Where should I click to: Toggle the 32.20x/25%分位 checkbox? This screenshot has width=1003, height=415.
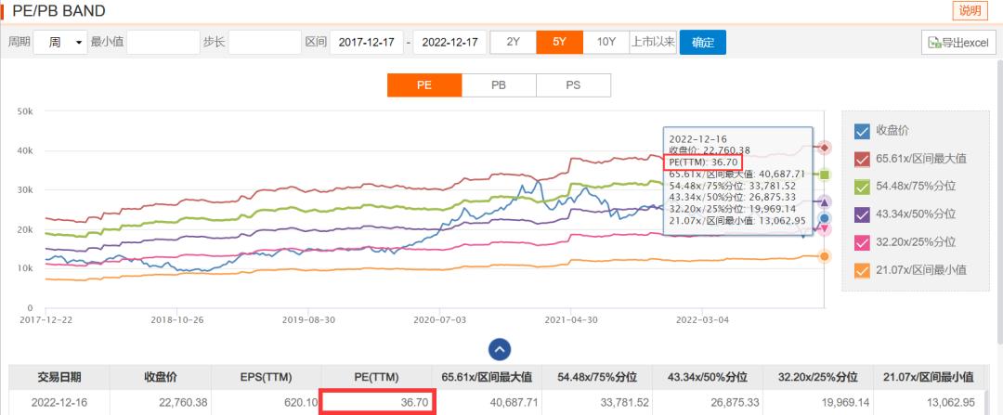(x=862, y=242)
